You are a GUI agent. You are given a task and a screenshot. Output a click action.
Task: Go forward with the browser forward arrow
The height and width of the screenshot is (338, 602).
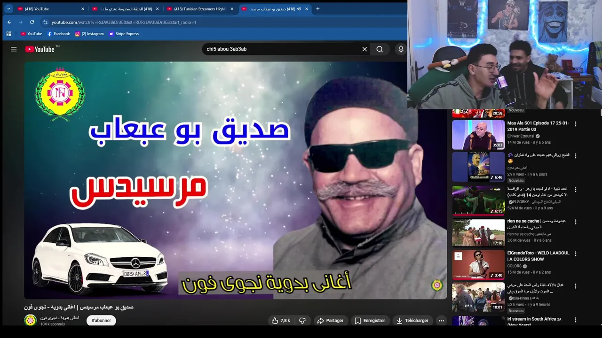point(21,22)
